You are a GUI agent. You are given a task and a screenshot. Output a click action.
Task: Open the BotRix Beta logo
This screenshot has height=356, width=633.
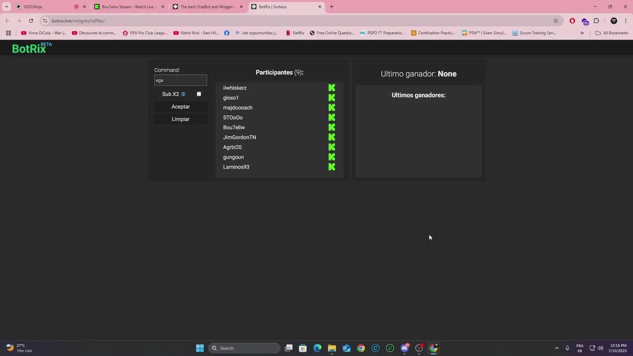(32, 48)
